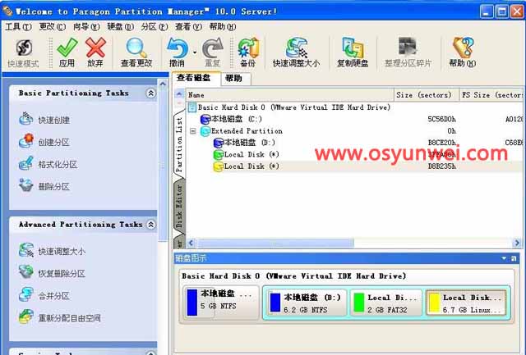
Task: Click the left task panel scroll up arrow
Action: pyautogui.click(x=163, y=84)
